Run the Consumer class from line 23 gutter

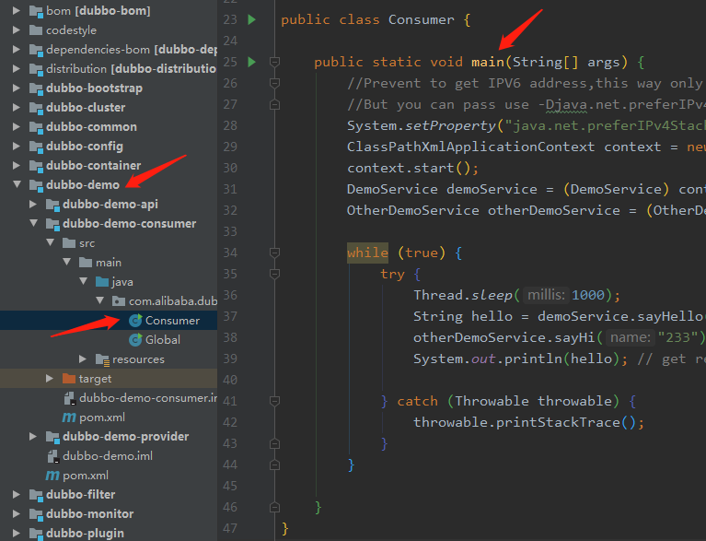coord(252,19)
